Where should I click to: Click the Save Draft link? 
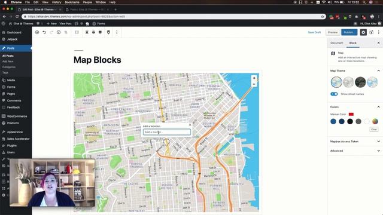[x=314, y=32]
